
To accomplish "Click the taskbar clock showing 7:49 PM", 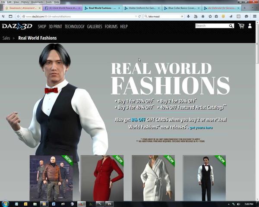I will [x=249, y=204].
